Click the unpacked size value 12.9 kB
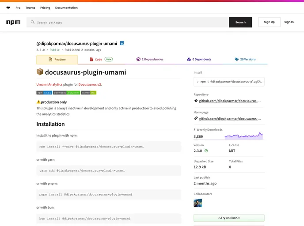 (200, 167)
